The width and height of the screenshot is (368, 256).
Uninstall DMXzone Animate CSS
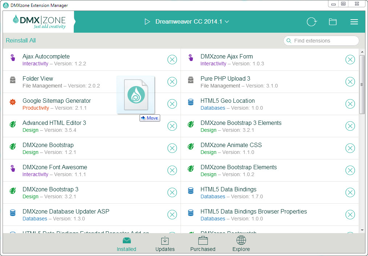point(350,148)
